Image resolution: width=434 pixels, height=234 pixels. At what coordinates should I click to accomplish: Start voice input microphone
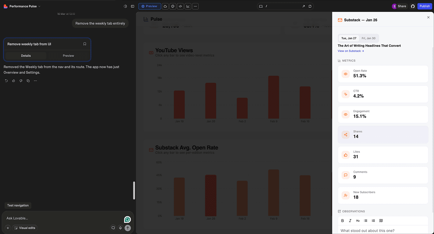pos(120,228)
